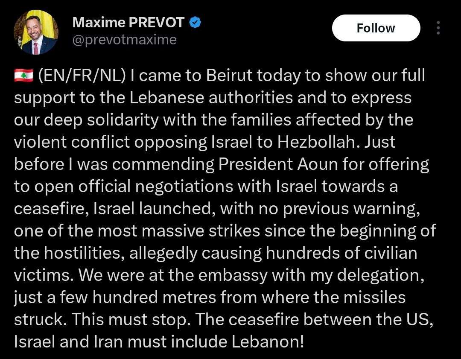The height and width of the screenshot is (359, 461).
Task: Click the (EN/FR/NL) language tag in the tweet
Action: tap(82, 76)
